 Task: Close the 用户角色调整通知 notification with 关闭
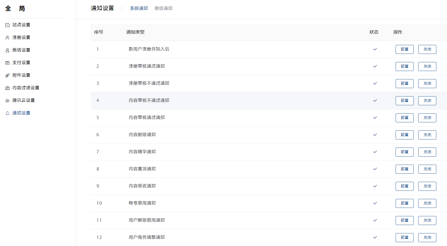[x=427, y=238]
